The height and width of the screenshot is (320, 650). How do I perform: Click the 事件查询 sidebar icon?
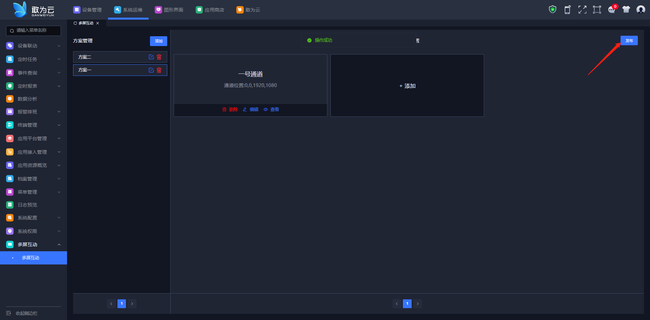[x=10, y=73]
